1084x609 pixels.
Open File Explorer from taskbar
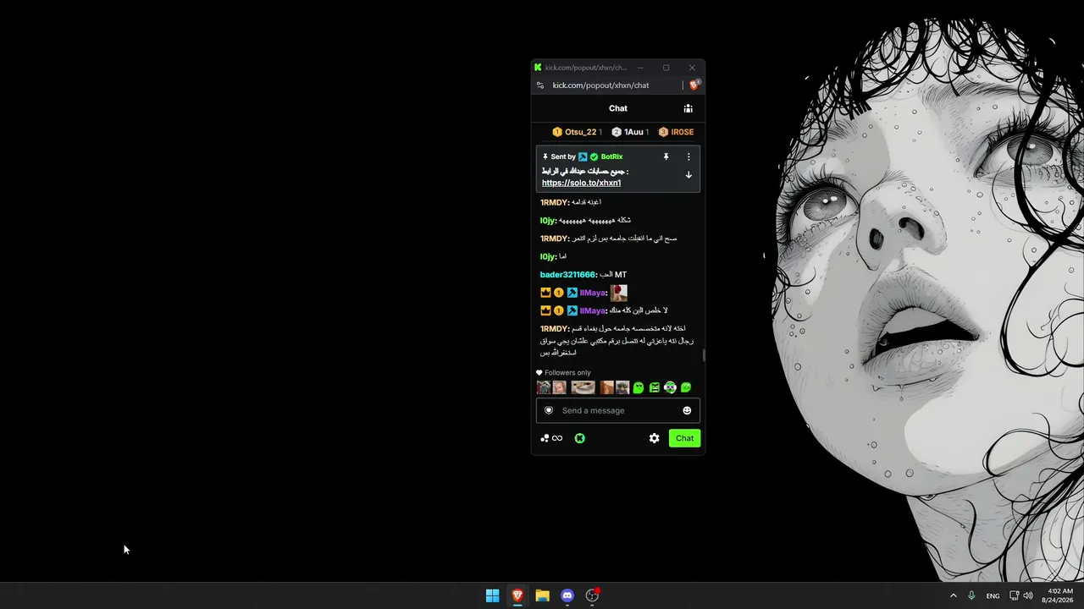pyautogui.click(x=542, y=595)
